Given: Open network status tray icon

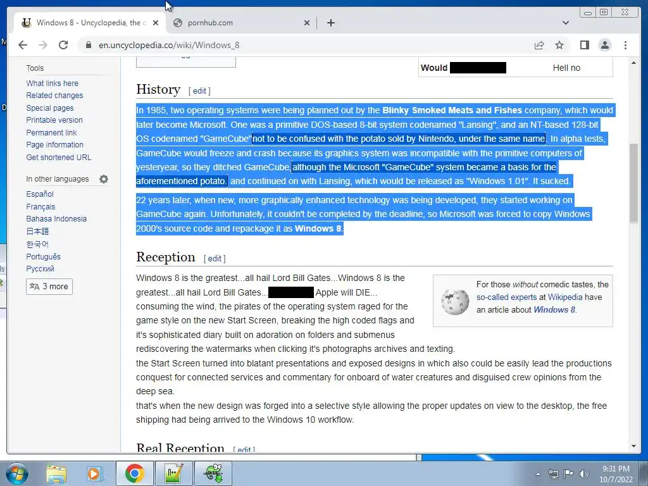Looking at the screenshot, I should 553,473.
